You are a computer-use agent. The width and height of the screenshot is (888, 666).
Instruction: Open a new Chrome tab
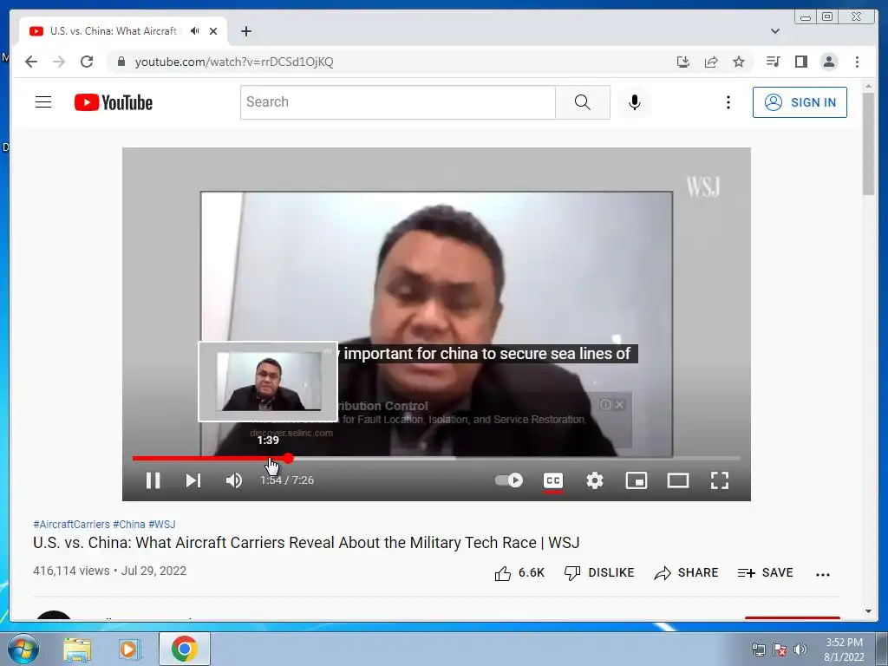(245, 31)
